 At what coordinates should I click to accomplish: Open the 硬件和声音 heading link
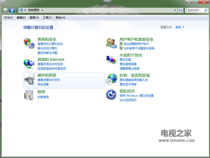click(47, 75)
